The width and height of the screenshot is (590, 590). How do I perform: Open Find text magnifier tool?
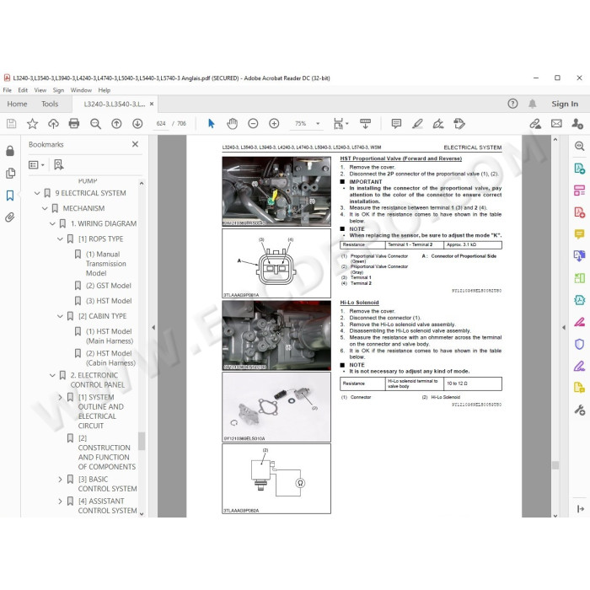(95, 123)
